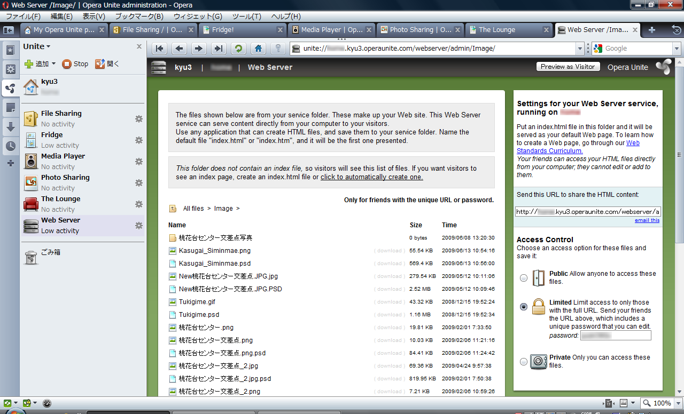This screenshot has width=684, height=414.
Task: Click the 開く (Open) button
Action: (107, 64)
